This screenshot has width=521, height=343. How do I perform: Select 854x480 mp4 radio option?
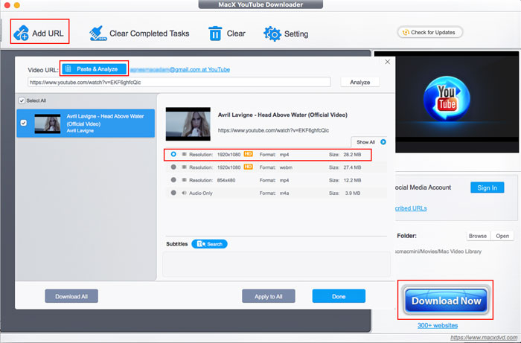pyautogui.click(x=173, y=180)
